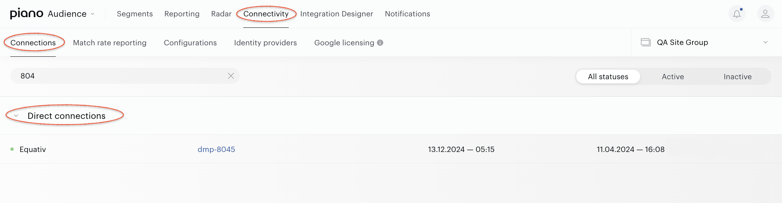Filter connections by Inactive status

[x=737, y=77]
